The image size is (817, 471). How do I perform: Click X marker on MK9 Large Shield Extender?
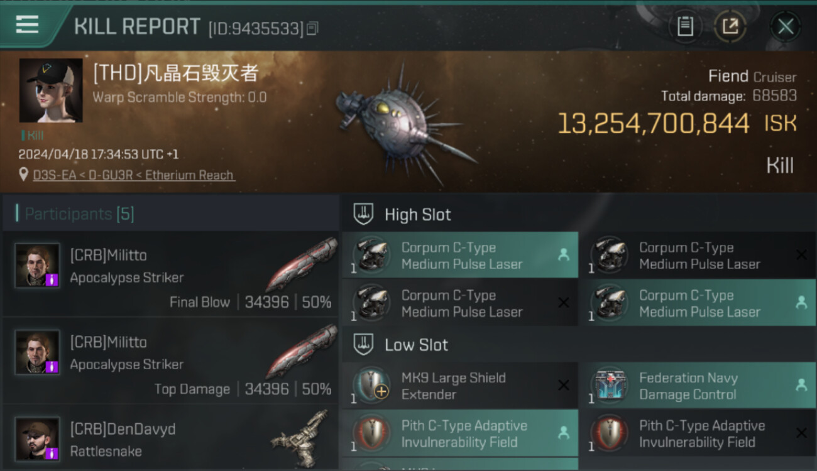click(564, 386)
